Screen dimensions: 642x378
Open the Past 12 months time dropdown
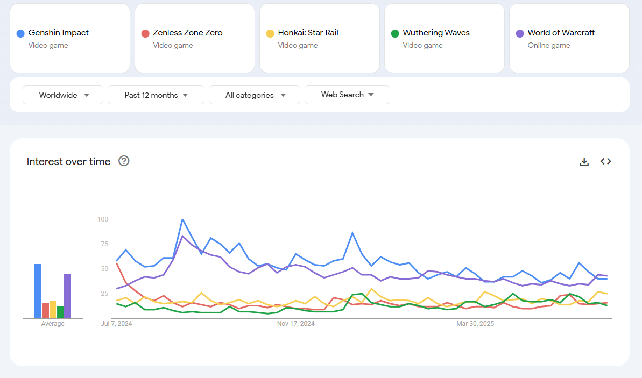[156, 95]
